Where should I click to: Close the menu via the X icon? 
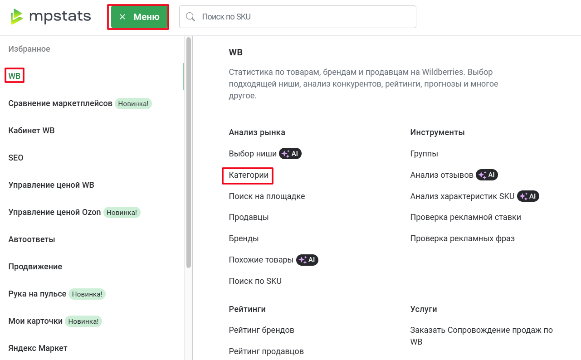(122, 16)
